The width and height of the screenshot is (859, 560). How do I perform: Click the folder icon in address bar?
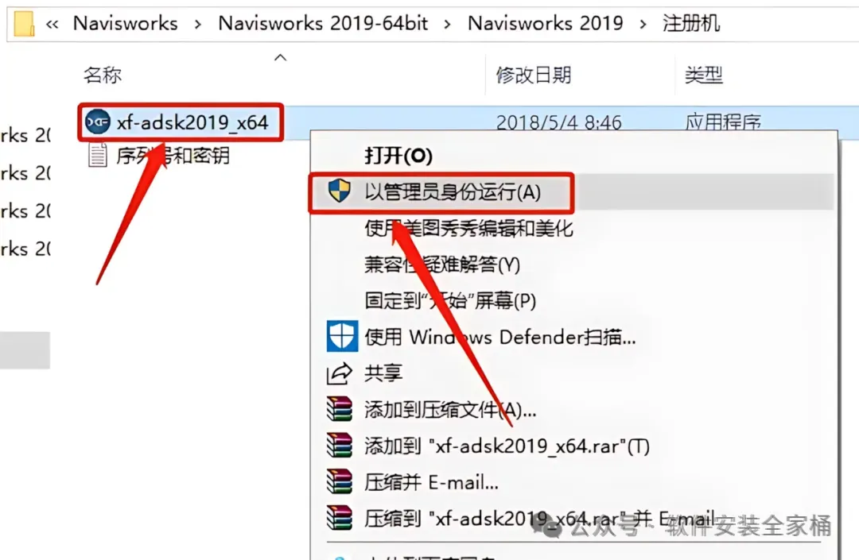[x=24, y=24]
